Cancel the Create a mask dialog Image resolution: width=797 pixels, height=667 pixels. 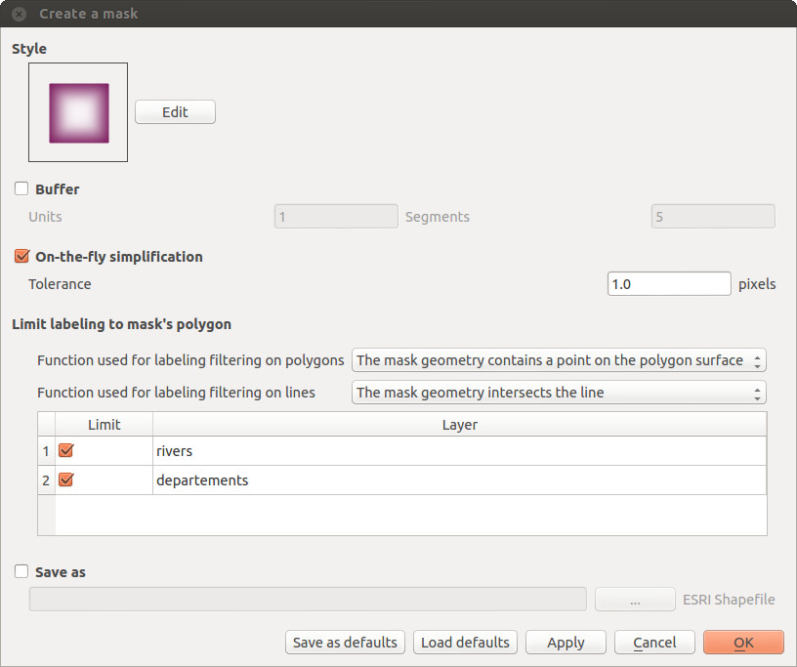pyautogui.click(x=654, y=643)
